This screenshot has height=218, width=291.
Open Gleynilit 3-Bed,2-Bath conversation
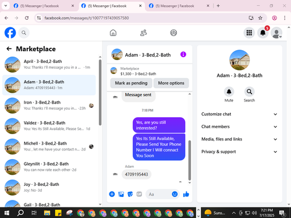click(x=49, y=167)
